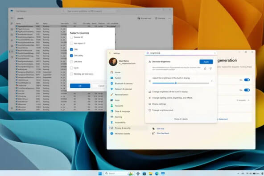Screen dimensions: 264x176
Task: Uncheck the CPU column checkbox
Action: 71,49
